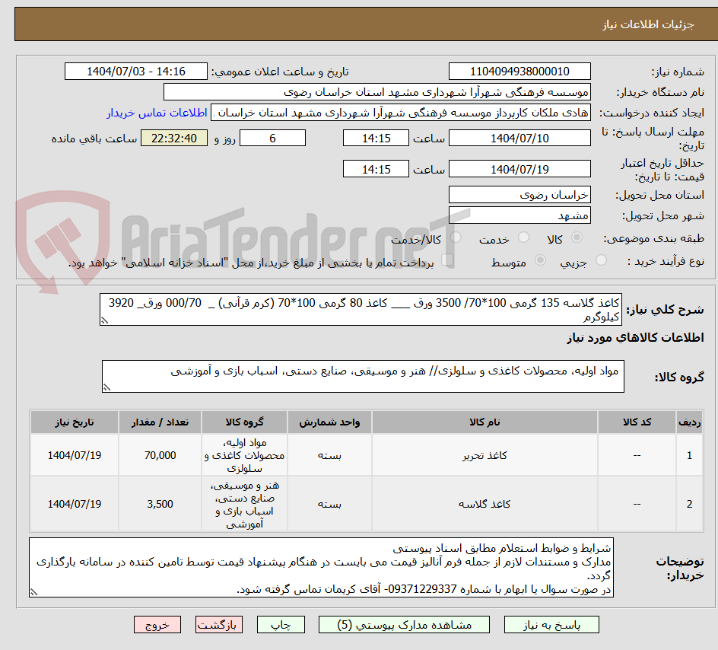
Task: Select the متوسط purchase type option
Action: pyautogui.click(x=540, y=260)
